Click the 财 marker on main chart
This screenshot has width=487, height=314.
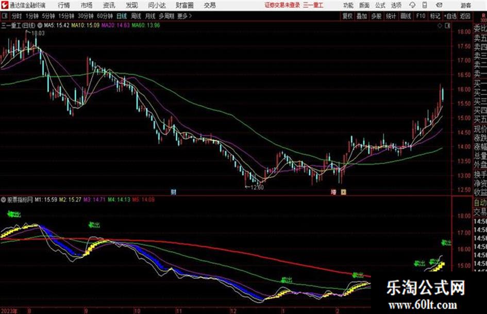[x=173, y=192]
